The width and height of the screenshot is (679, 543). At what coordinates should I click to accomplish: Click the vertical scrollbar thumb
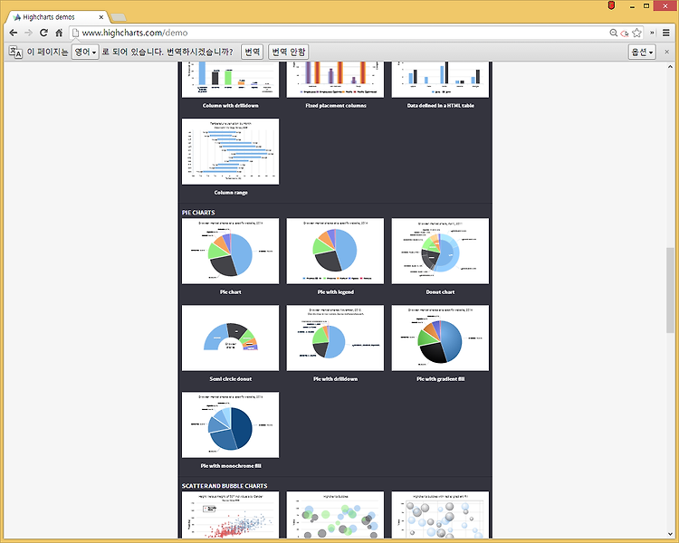tap(670, 291)
